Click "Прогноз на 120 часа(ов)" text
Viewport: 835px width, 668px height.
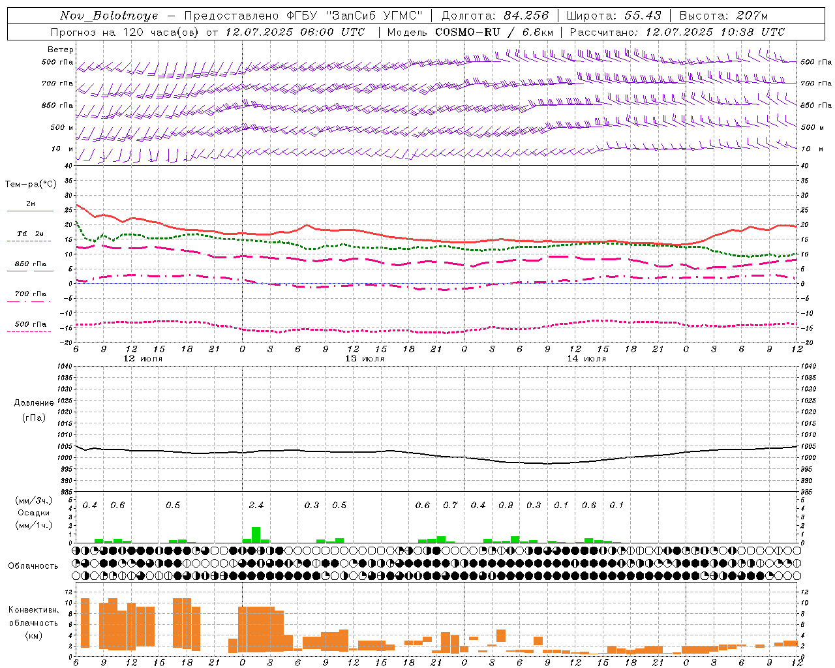pos(125,31)
